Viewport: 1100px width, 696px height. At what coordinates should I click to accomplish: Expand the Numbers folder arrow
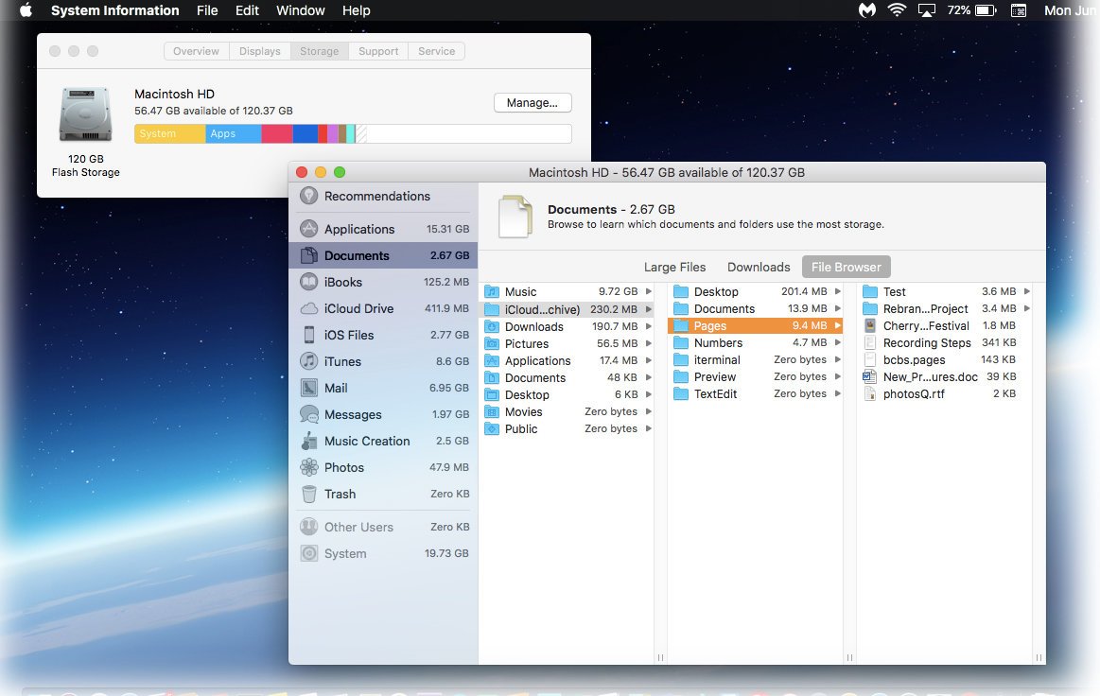click(837, 343)
